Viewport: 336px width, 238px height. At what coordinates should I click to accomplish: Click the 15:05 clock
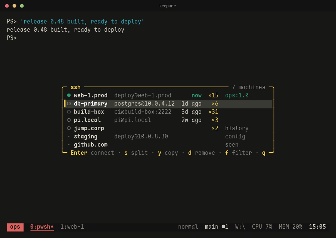317,227
